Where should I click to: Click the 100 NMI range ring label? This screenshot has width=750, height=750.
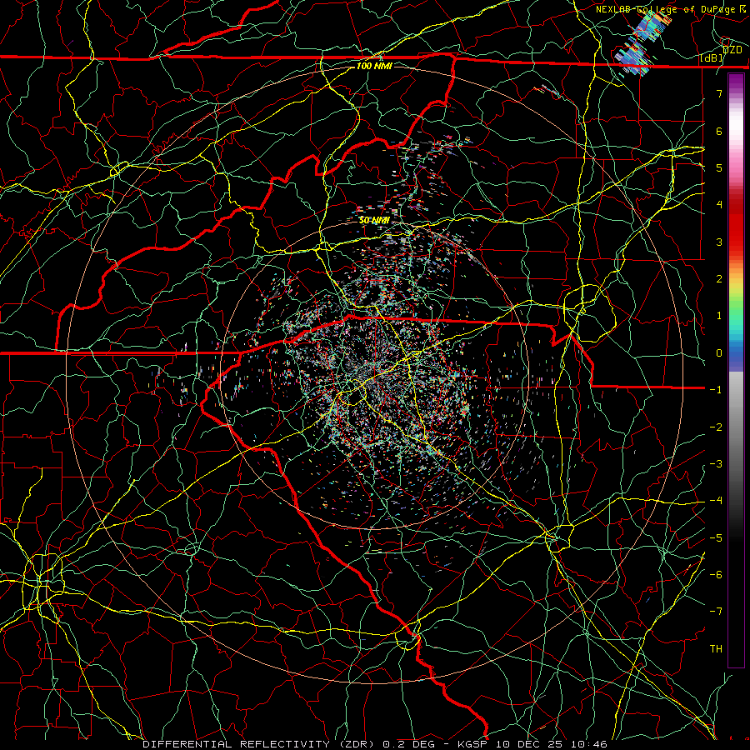[374, 66]
